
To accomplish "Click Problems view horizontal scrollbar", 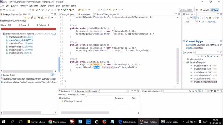I will [x=85, y=113].
